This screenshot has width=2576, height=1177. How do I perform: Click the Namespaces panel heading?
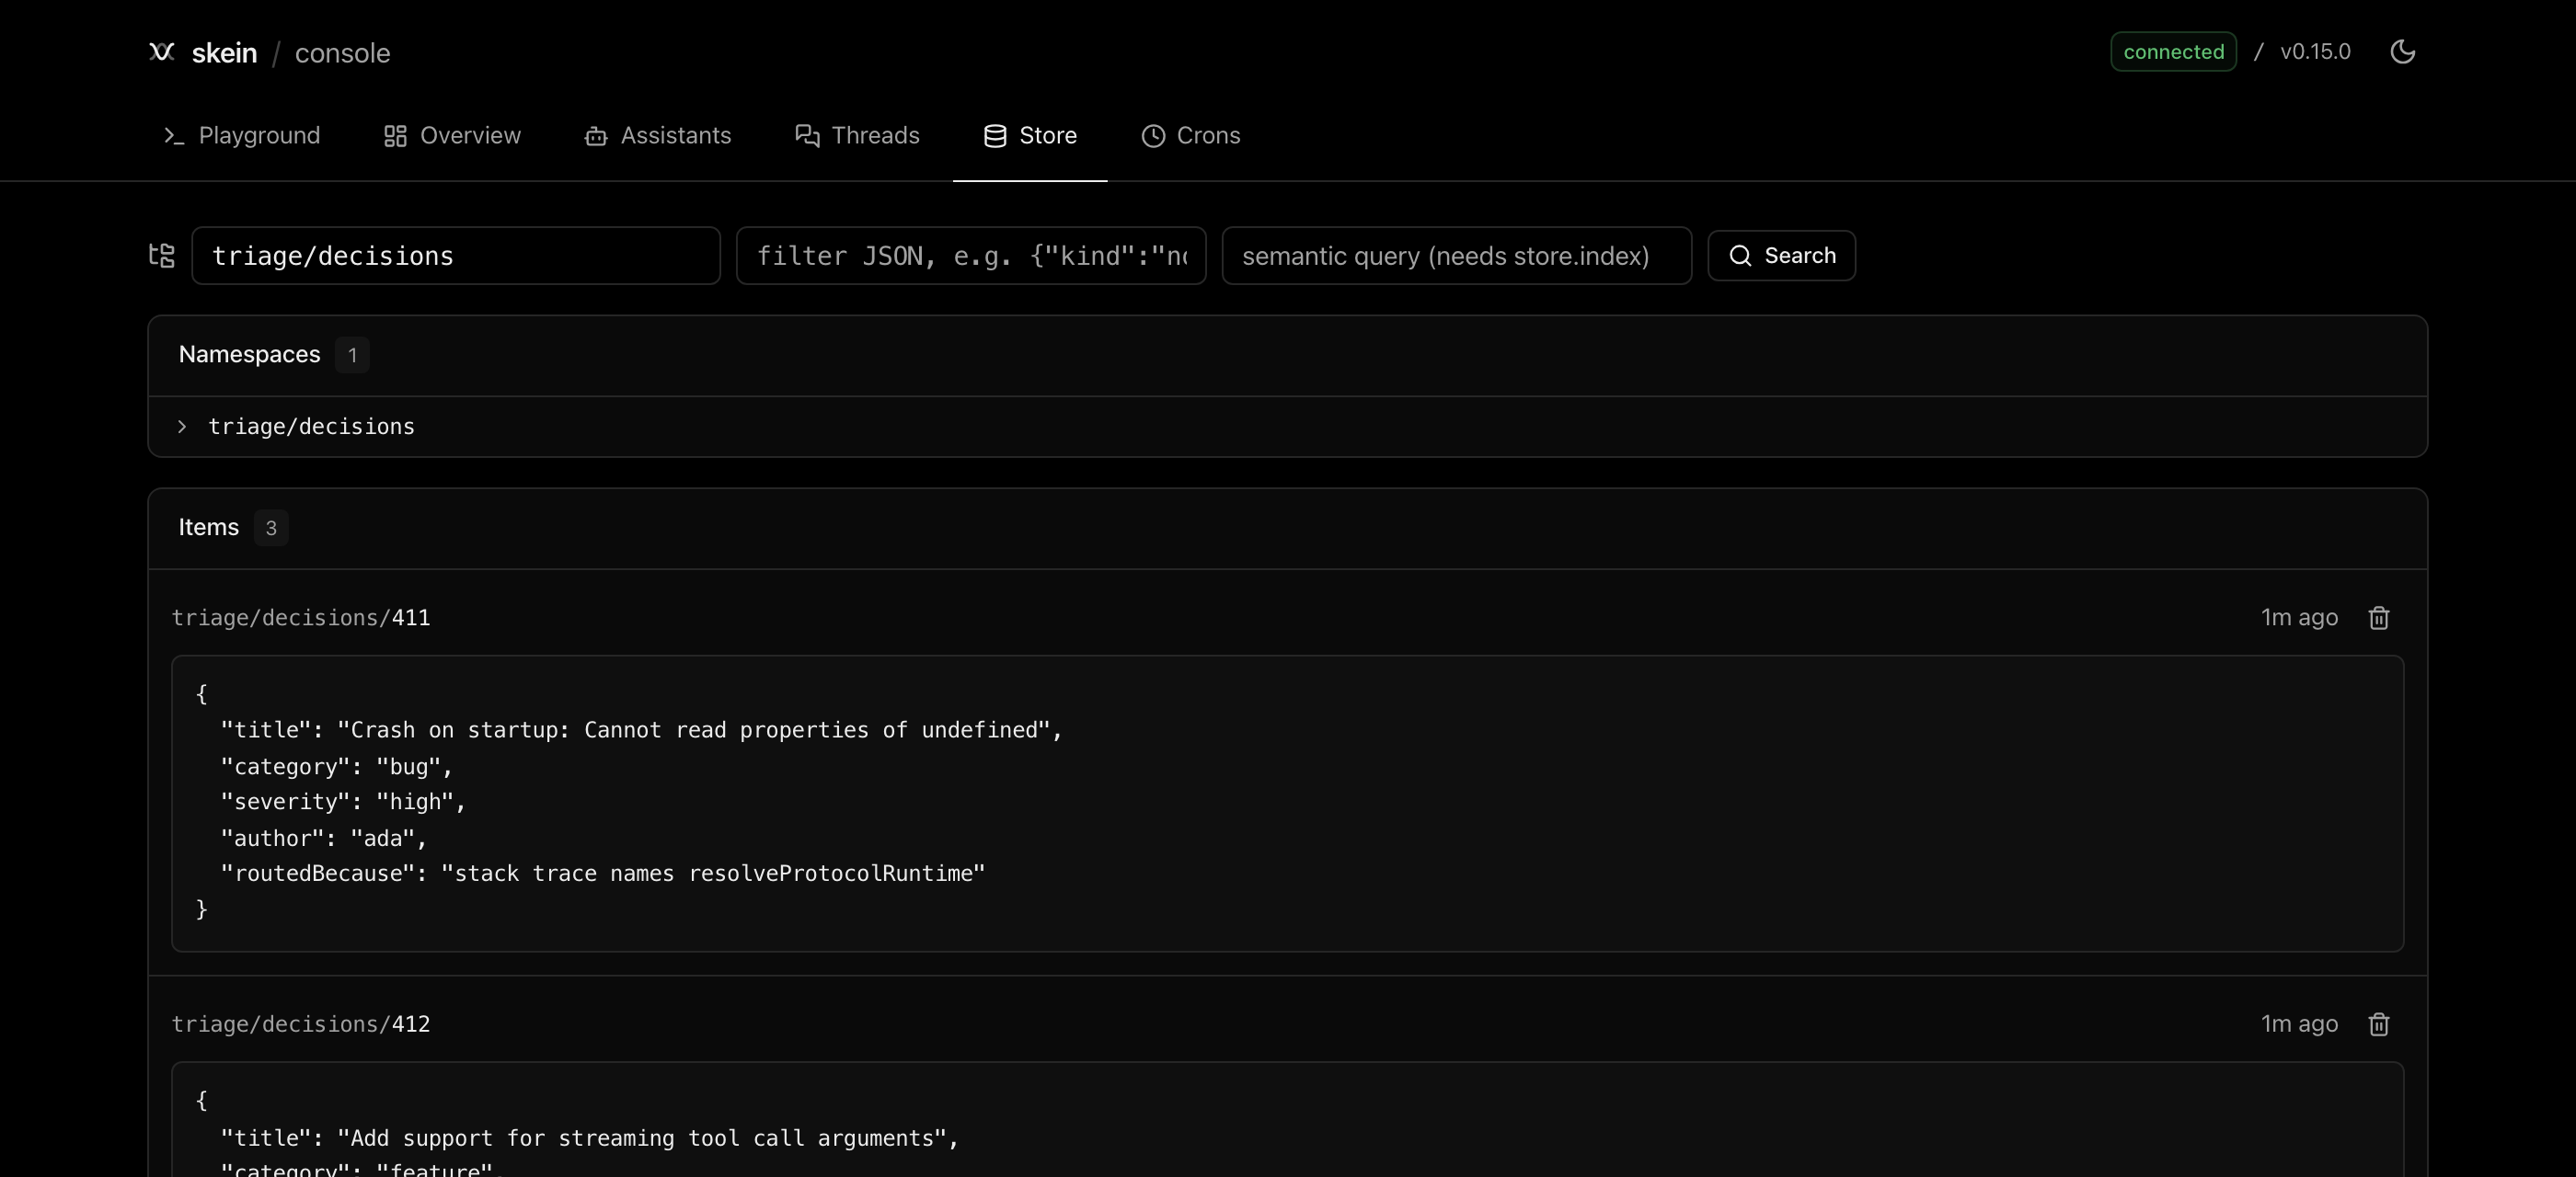250,355
